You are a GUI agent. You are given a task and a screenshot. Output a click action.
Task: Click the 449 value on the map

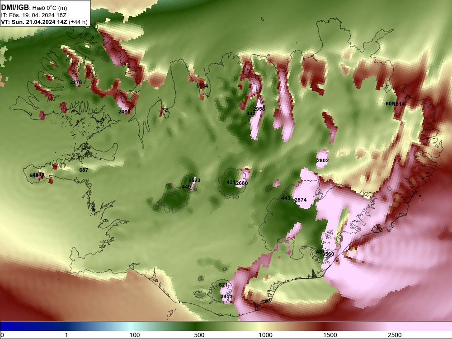pyautogui.click(x=186, y=187)
